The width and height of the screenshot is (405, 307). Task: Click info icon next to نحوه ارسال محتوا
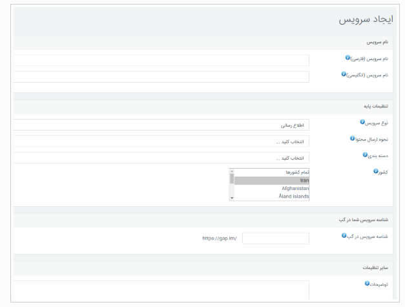[352, 138]
